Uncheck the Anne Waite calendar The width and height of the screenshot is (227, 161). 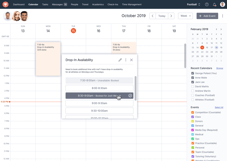point(193,78)
